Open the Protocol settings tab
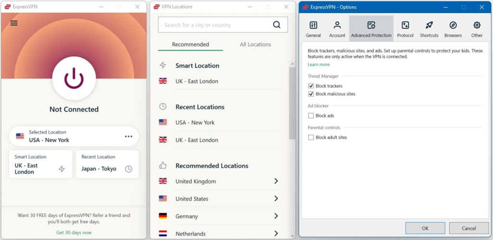The height and width of the screenshot is (240, 493). 405,29
